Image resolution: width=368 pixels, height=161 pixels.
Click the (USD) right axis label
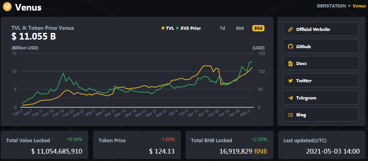259,48
